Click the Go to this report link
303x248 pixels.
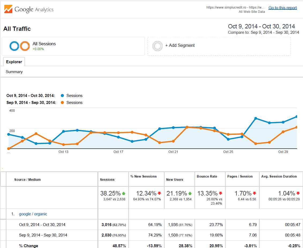282,7
